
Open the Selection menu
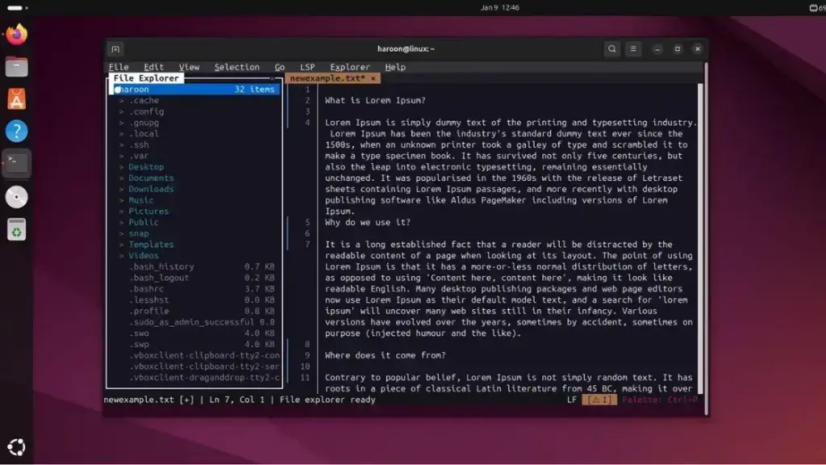point(236,67)
